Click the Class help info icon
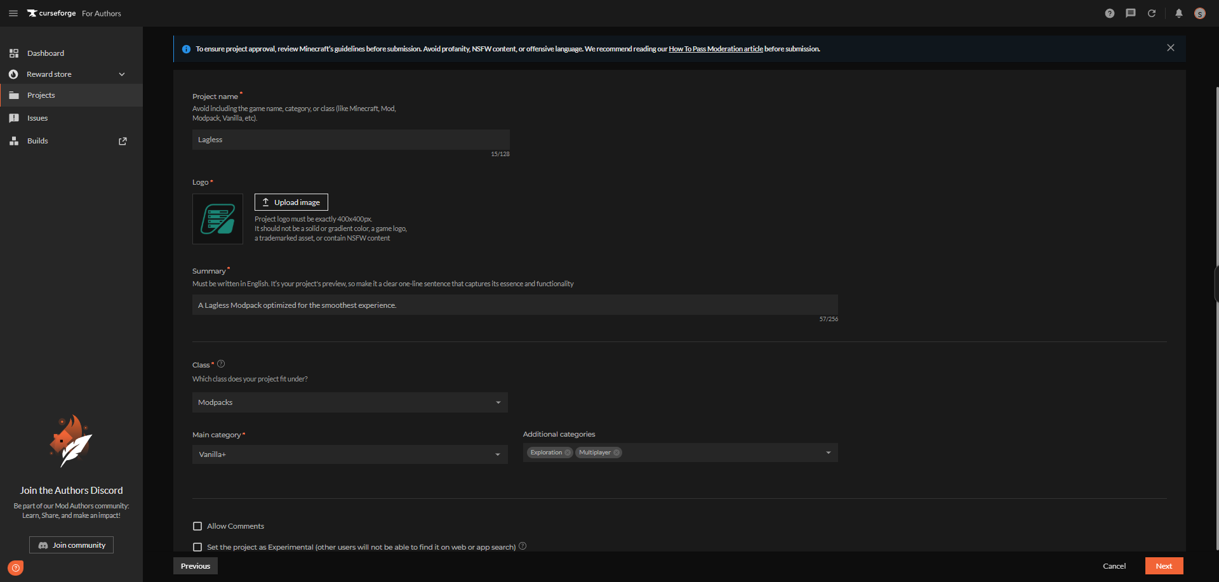Viewport: 1219px width, 582px height. coord(221,364)
